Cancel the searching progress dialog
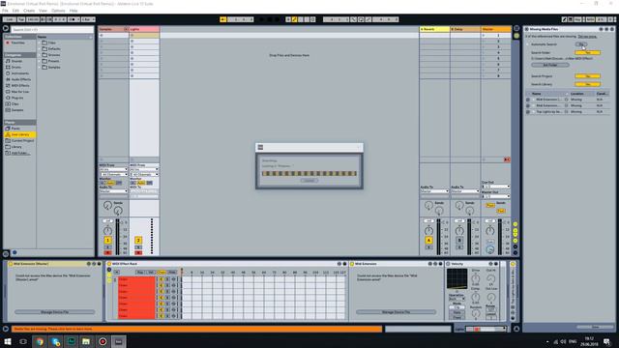The image size is (619, 348). pyautogui.click(x=309, y=181)
